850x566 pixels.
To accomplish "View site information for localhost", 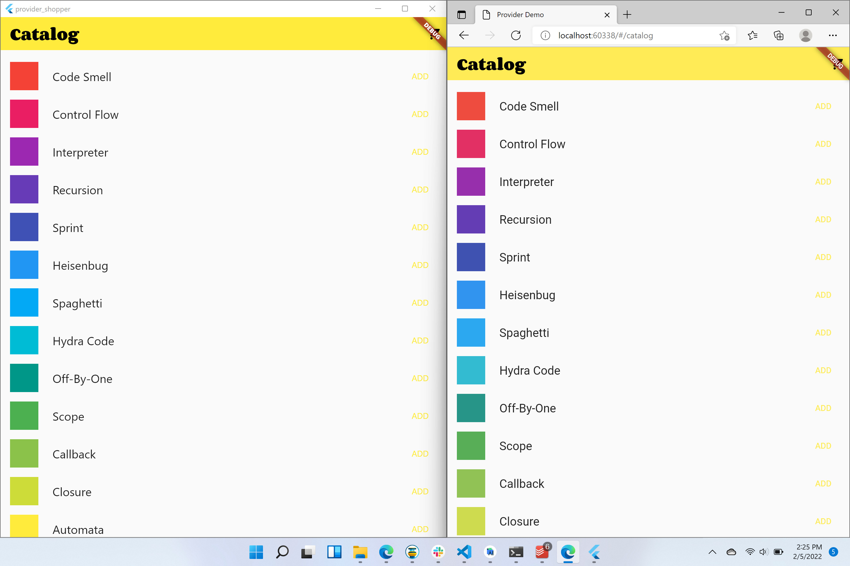I will point(545,35).
